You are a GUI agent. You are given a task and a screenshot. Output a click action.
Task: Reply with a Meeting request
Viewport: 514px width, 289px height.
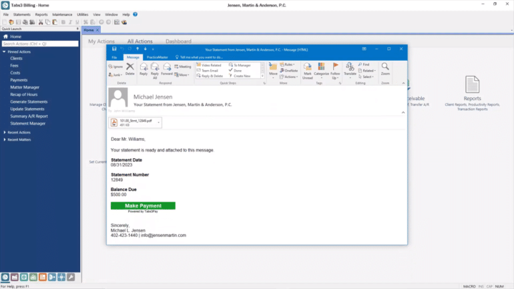coord(183,67)
